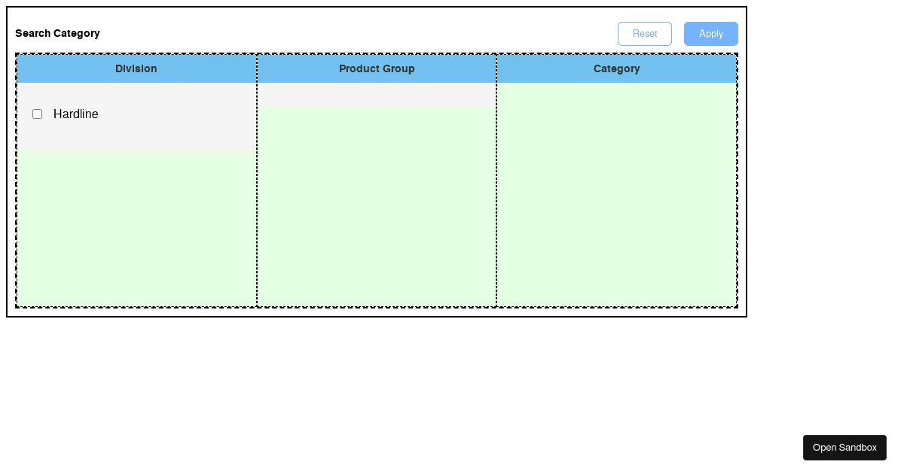
Task: Open Sandbox button
Action: (844, 448)
